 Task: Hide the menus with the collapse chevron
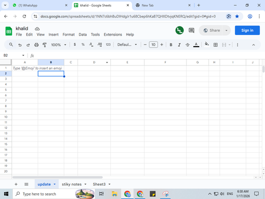(x=253, y=45)
